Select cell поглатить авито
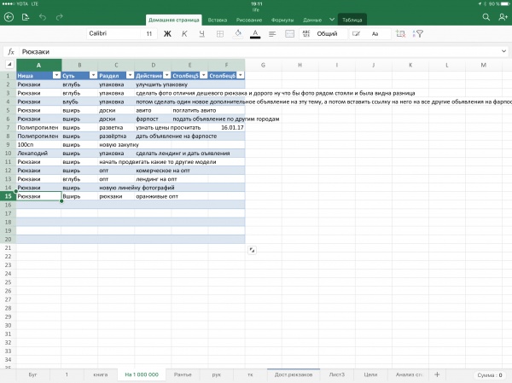The width and height of the screenshot is (512, 383). [x=189, y=110]
